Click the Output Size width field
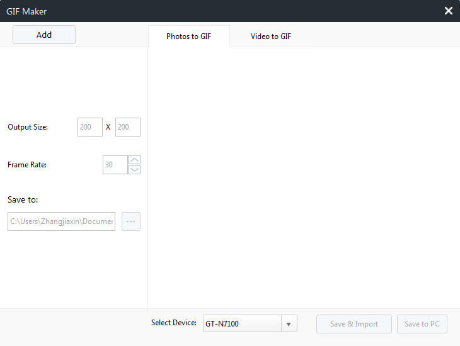This screenshot has height=346, width=460. tap(90, 127)
